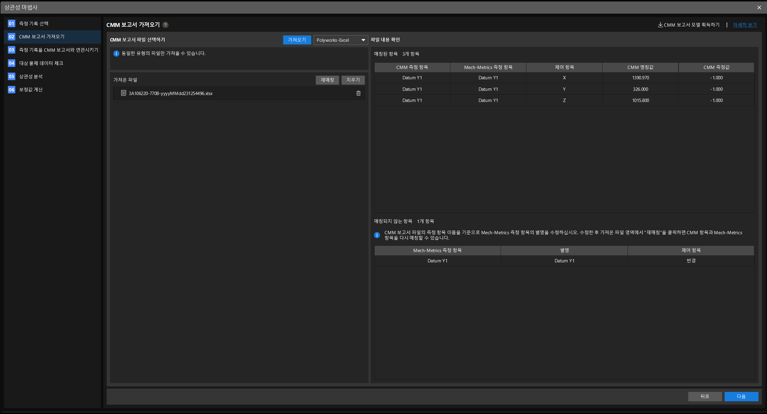Click the info icon beside the 재매칭 instruction text
767x414 pixels.
[377, 235]
